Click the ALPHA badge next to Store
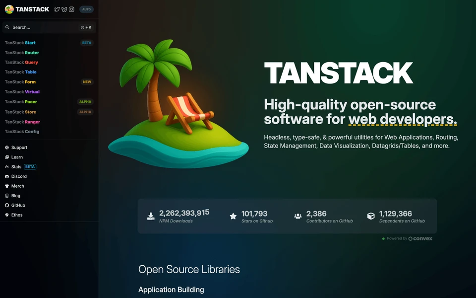The image size is (476, 298). click(x=85, y=112)
